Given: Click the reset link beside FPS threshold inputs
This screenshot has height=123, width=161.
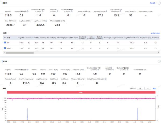Looking at the screenshot, I should [154, 88].
